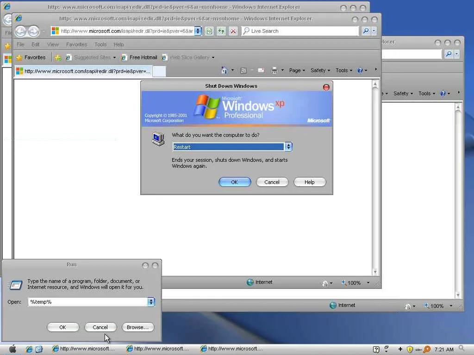Click the Live Search magnifier button in front window
This screenshot has width=474, height=355.
[366, 31]
